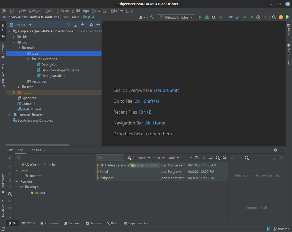Open Git tool window settings gear
292x232 pixels.
(275, 150)
